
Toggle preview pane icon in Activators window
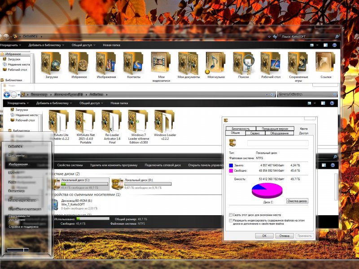pyautogui.click(x=323, y=103)
